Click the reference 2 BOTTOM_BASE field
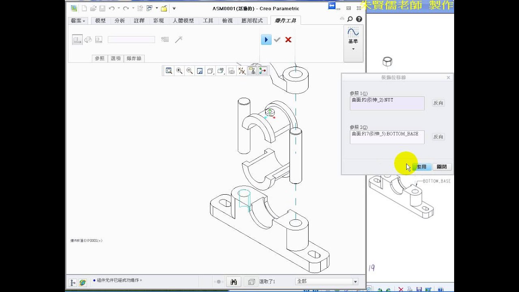Image resolution: width=519 pixels, height=292 pixels. tap(387, 137)
